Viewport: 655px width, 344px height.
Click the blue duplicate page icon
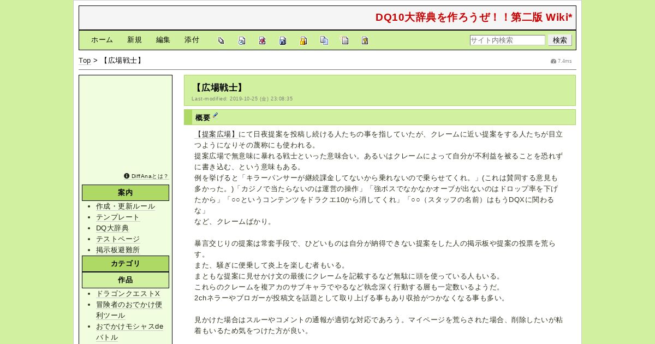coord(324,40)
